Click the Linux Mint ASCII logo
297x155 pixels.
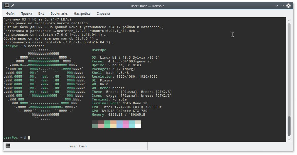[x=45, y=84]
